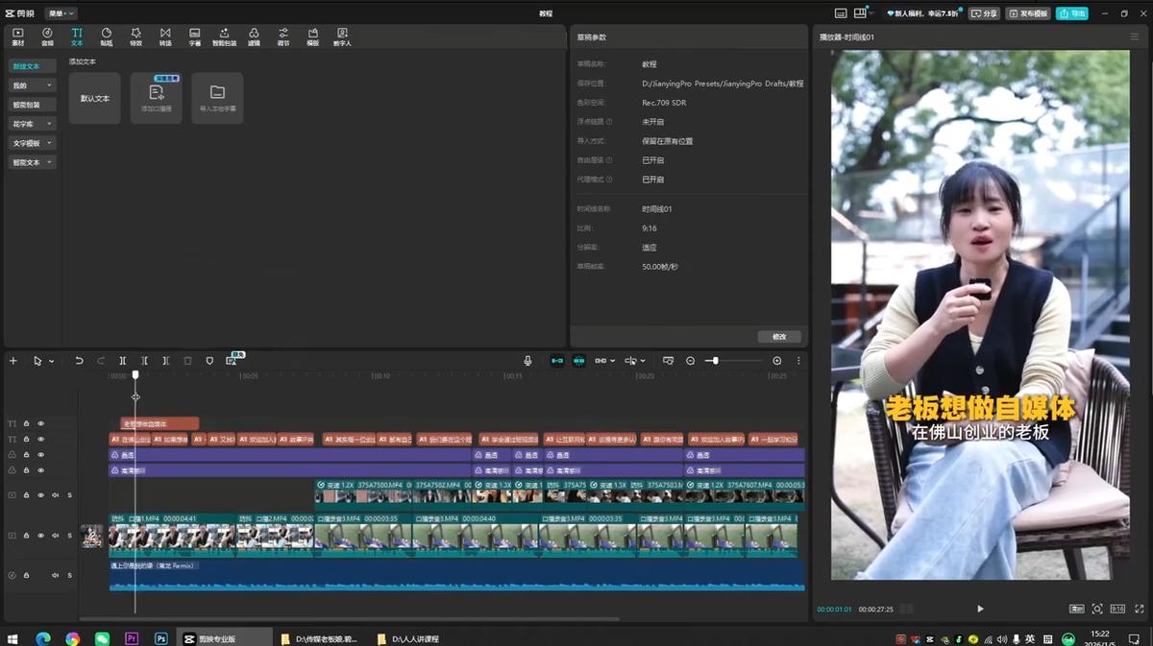Open the player panel hamburger menu

(x=1134, y=36)
